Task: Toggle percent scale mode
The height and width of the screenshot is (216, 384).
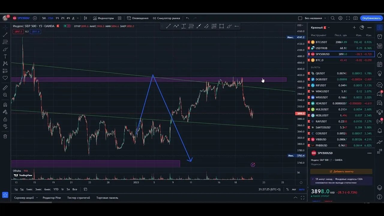Action: pos(287,189)
